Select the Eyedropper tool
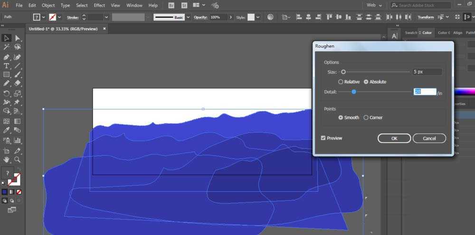 click(7, 130)
